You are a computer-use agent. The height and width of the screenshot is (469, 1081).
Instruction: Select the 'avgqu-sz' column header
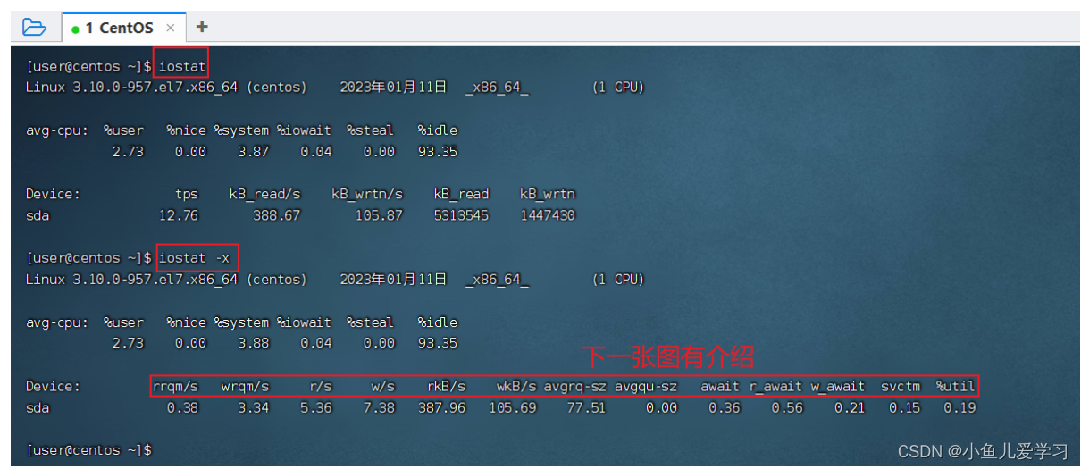[646, 387]
